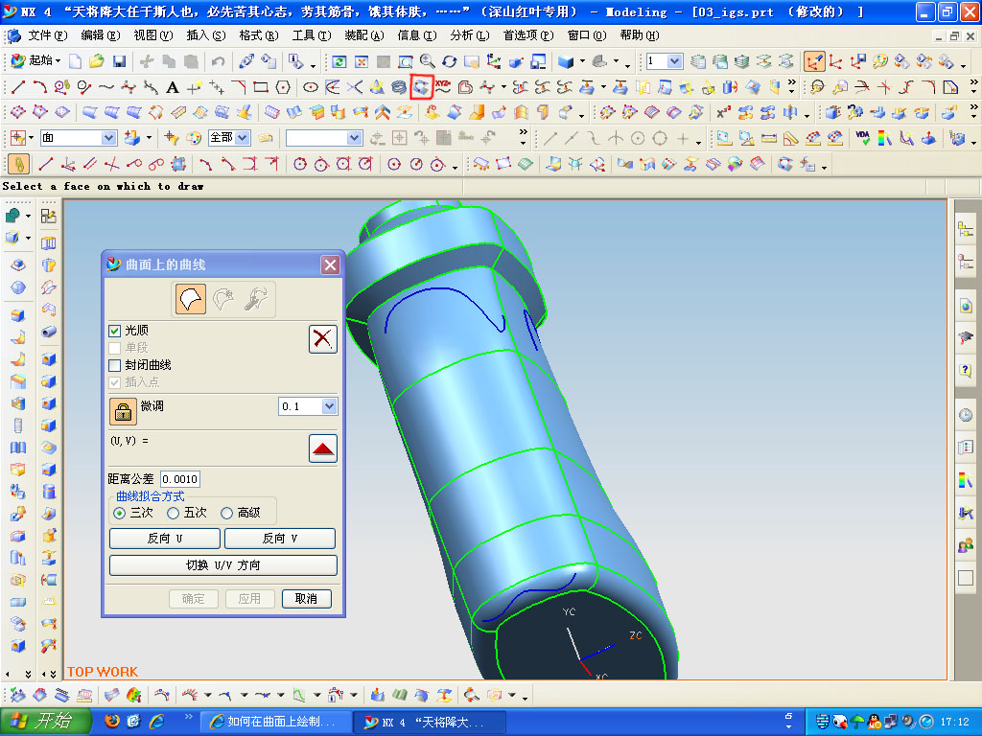
Task: Open the 帮助 menu
Action: [x=640, y=35]
